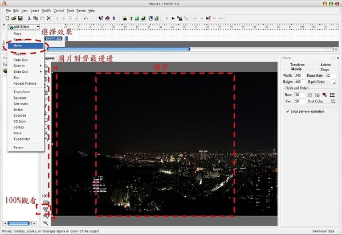
Task: Expand the Slide In submenu
Action: click(x=26, y=66)
